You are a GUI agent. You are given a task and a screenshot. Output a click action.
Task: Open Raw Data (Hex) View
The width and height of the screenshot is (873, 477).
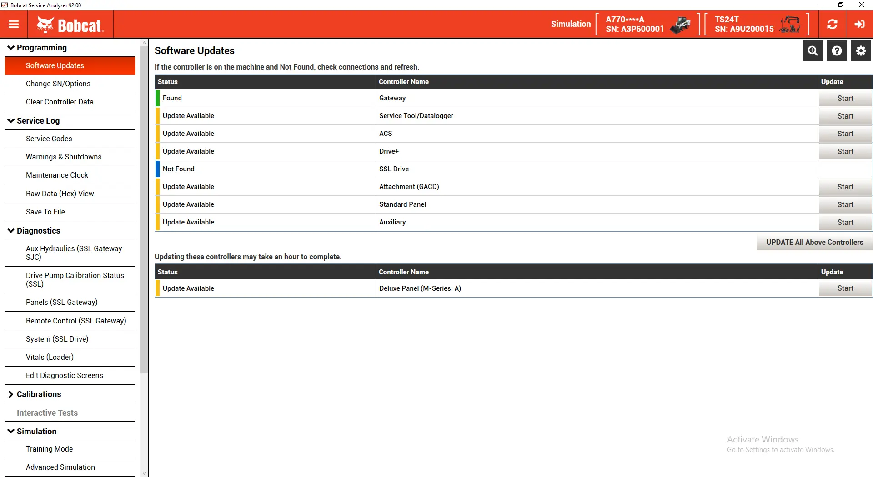pyautogui.click(x=70, y=194)
